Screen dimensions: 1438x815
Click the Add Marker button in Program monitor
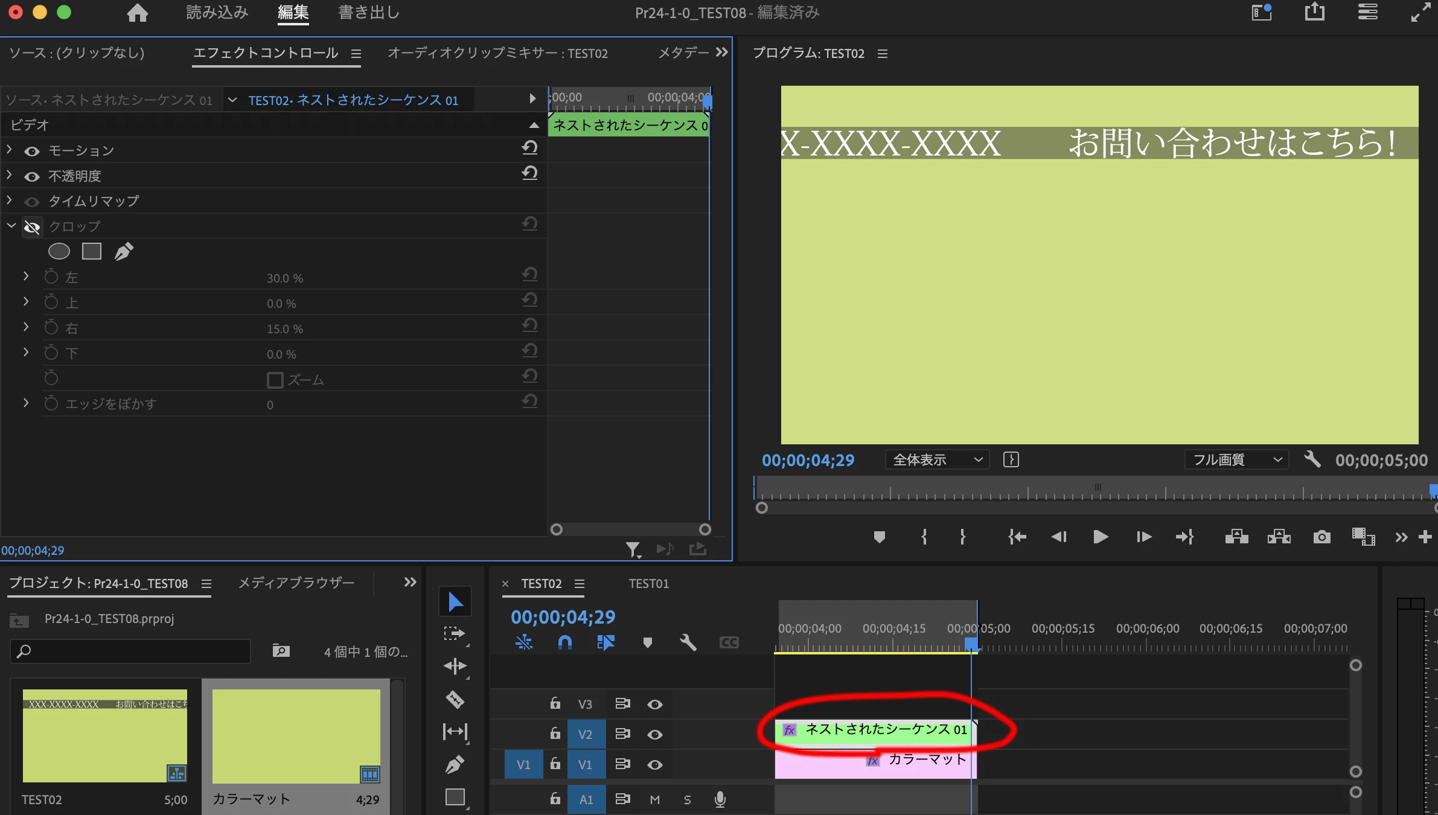point(879,537)
